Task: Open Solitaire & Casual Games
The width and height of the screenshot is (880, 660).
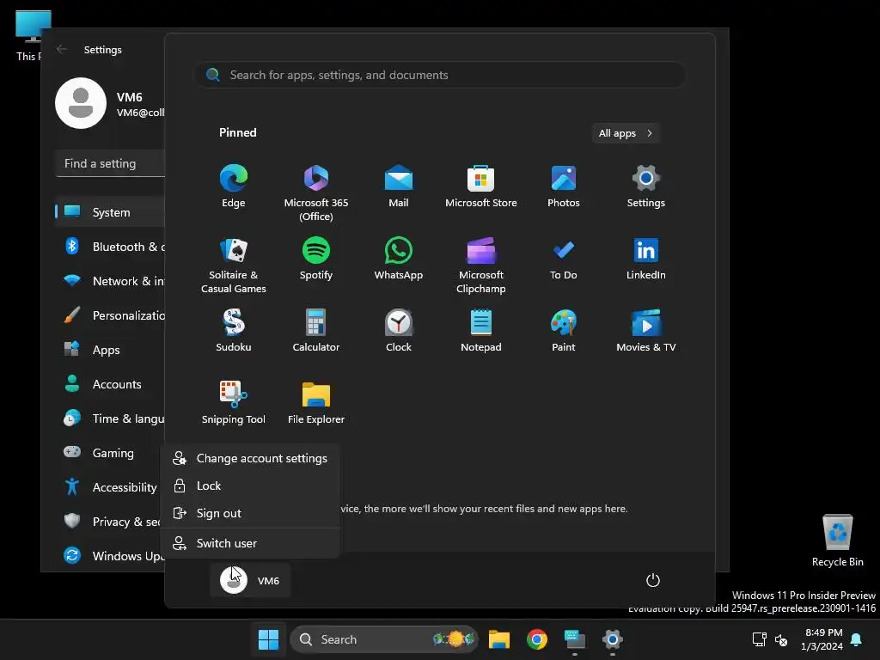Action: (234, 265)
